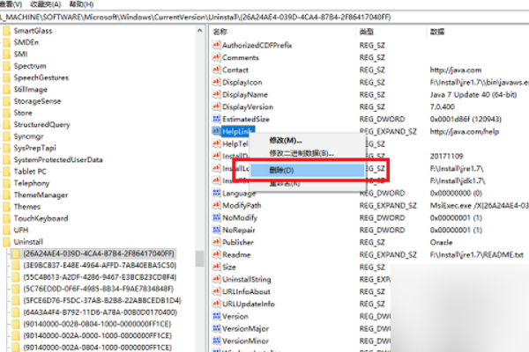Open the 收藏夹(A) favorites menu
The height and width of the screenshot is (352, 529).
[46, 4]
